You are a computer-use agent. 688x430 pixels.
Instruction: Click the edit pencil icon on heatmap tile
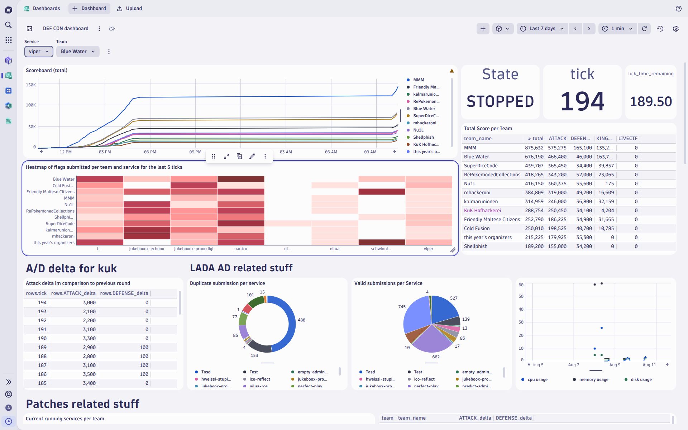[252, 156]
